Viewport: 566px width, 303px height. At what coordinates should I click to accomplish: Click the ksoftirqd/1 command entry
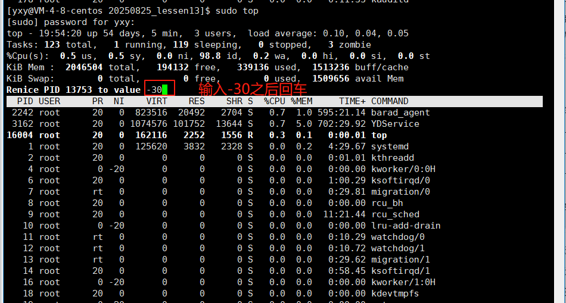click(x=401, y=271)
